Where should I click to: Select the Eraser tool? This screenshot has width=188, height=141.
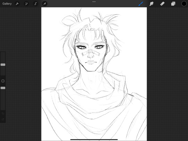pos(162,4)
